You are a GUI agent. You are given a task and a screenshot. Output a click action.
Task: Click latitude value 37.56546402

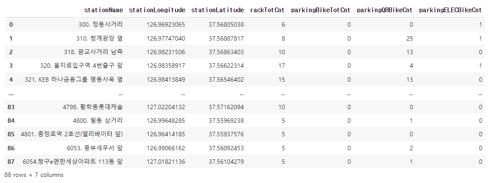point(226,79)
